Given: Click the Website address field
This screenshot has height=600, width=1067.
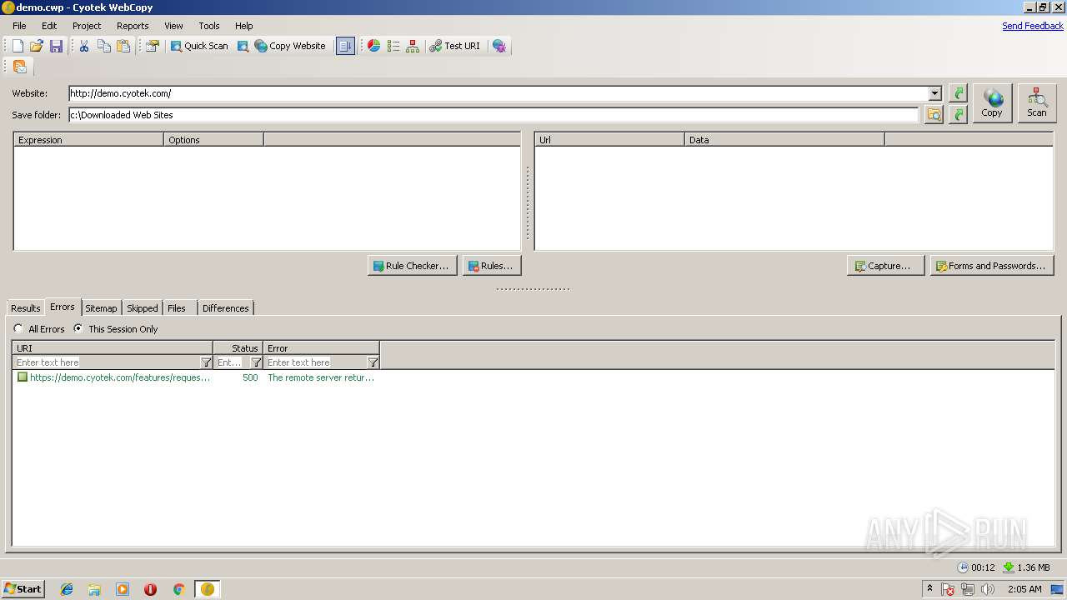Looking at the screenshot, I should click(498, 93).
